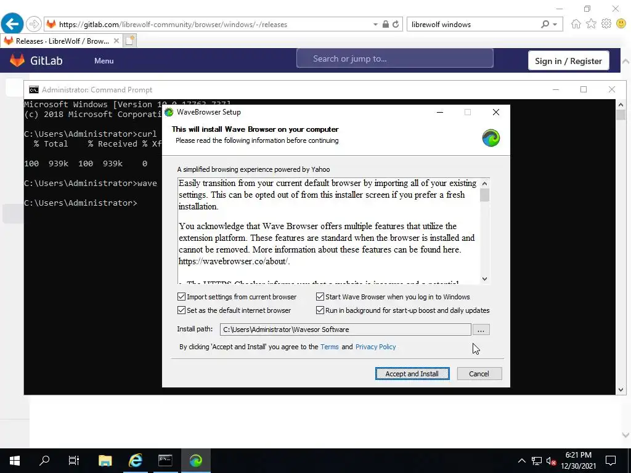Open File Explorer from the taskbar
The image size is (631, 473).
tap(105, 461)
